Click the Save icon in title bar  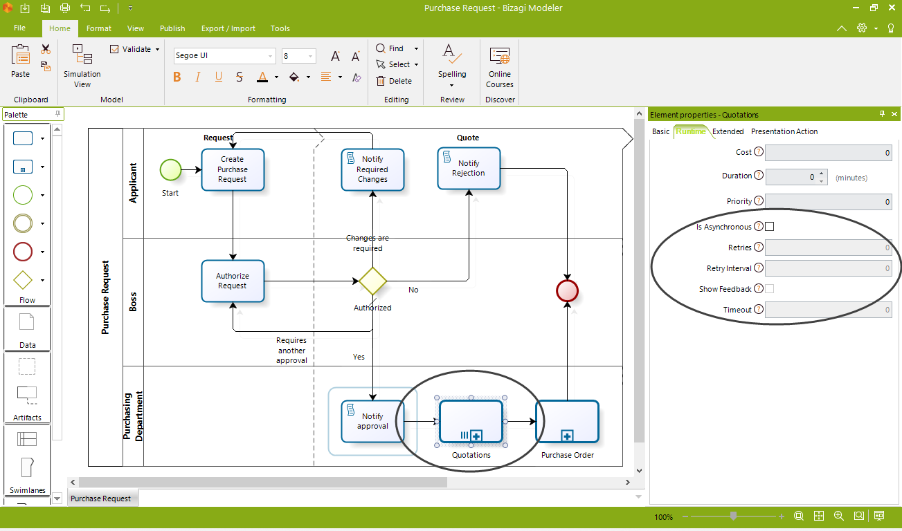point(25,8)
